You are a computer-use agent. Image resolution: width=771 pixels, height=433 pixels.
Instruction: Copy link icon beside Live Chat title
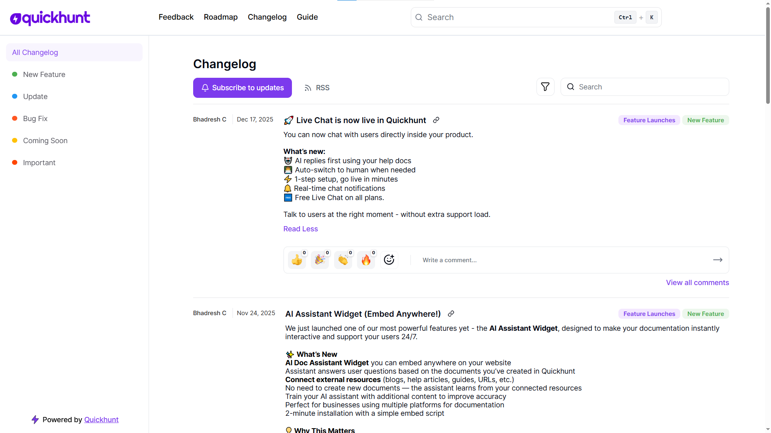click(x=436, y=120)
